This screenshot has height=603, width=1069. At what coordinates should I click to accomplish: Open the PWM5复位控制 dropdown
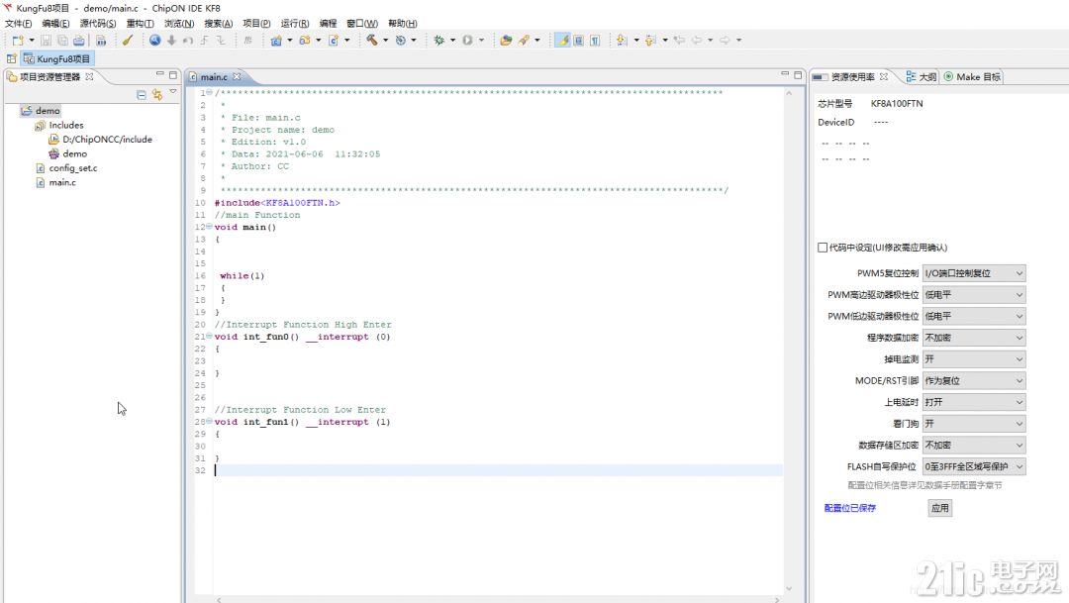(x=974, y=273)
